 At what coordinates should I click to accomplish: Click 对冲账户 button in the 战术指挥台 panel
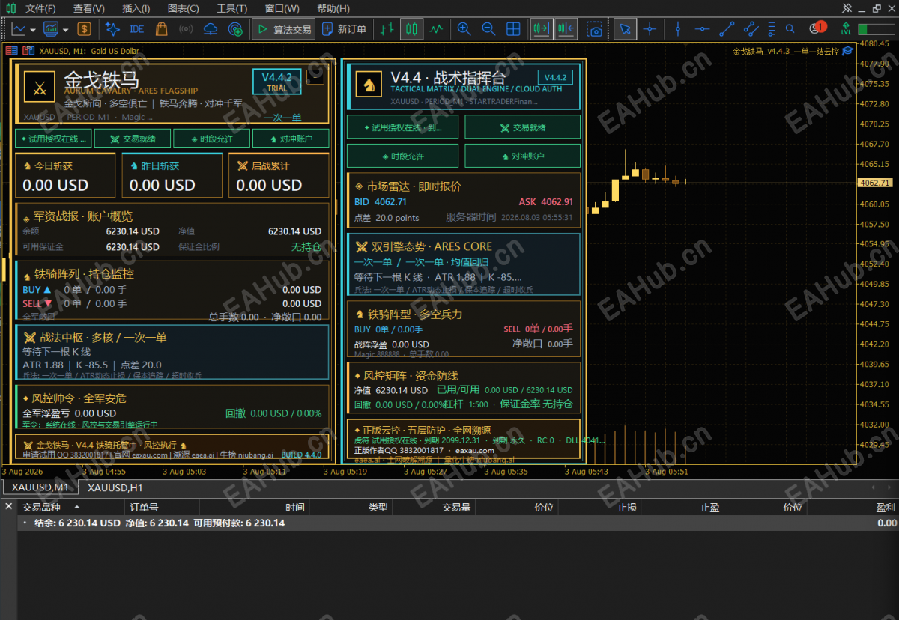[522, 156]
